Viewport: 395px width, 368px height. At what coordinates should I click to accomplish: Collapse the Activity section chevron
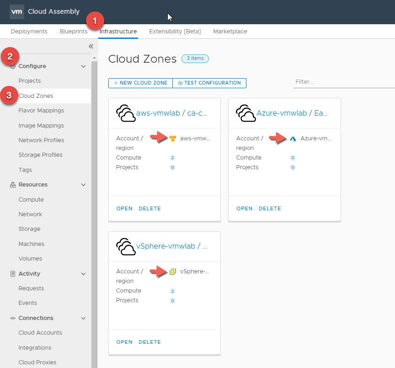pyautogui.click(x=83, y=274)
